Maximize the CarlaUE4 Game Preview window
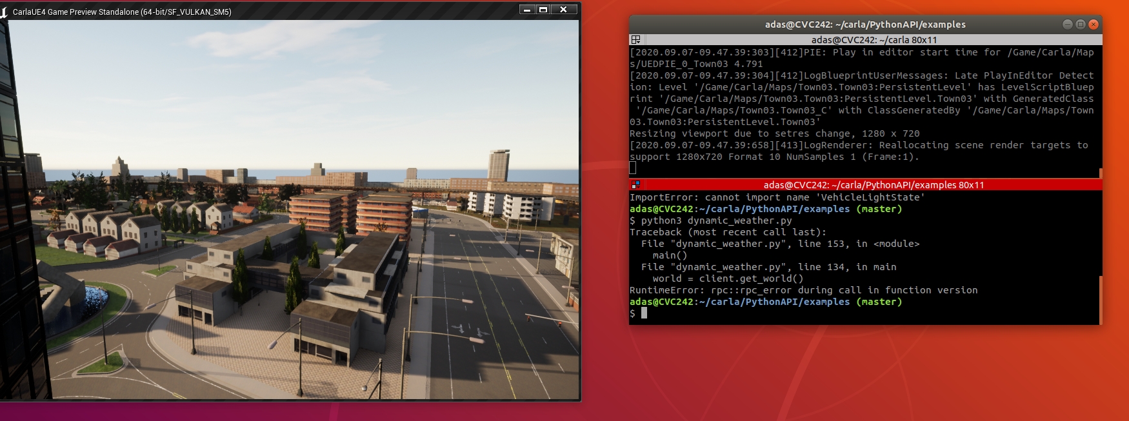The height and width of the screenshot is (421, 1129). coord(543,10)
